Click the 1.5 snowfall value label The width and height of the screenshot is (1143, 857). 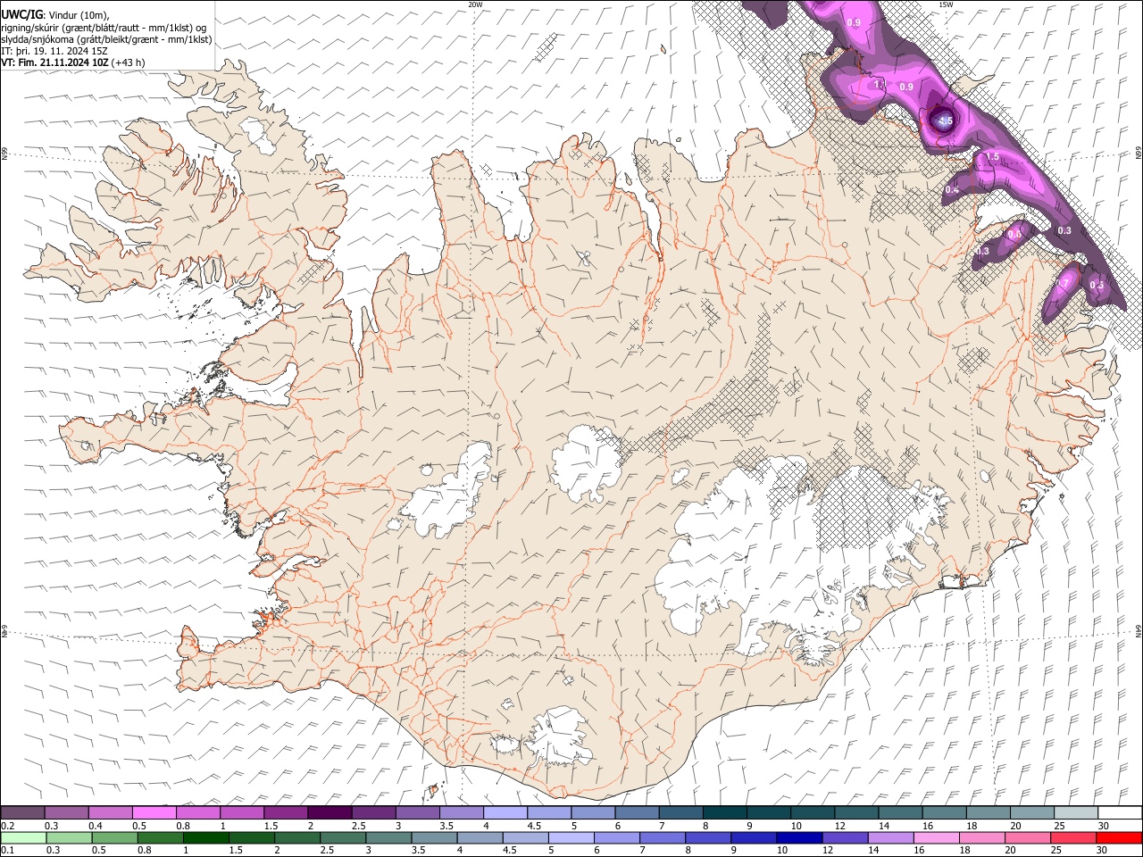click(991, 157)
